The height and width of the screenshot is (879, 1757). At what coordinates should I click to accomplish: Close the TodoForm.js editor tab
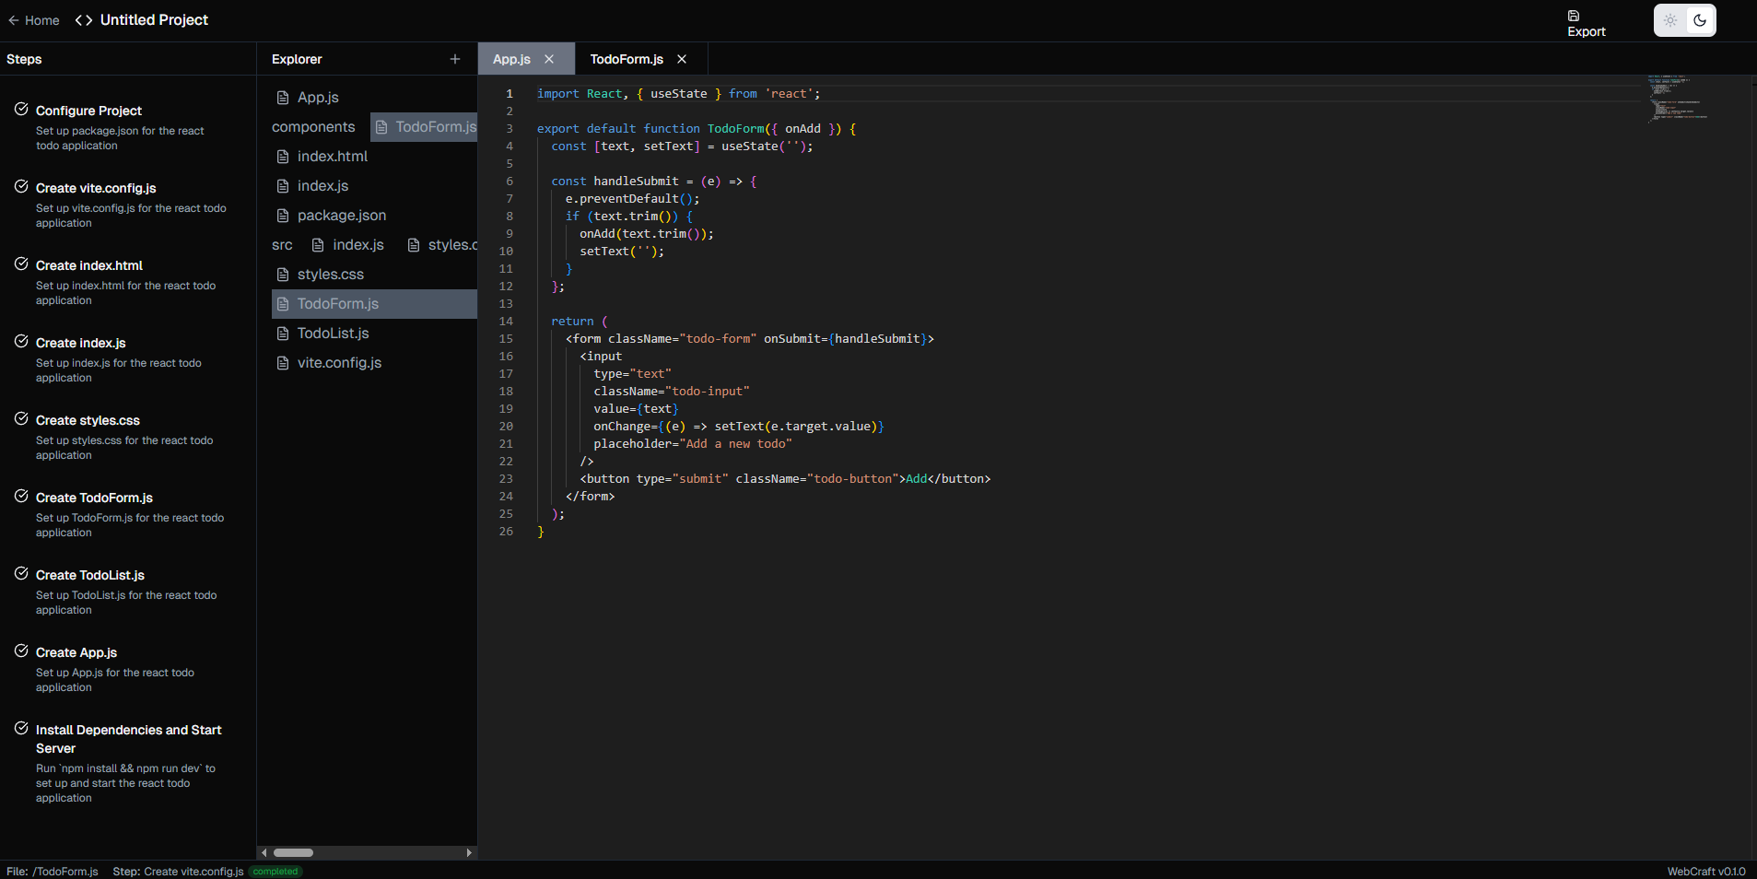pyautogui.click(x=682, y=59)
